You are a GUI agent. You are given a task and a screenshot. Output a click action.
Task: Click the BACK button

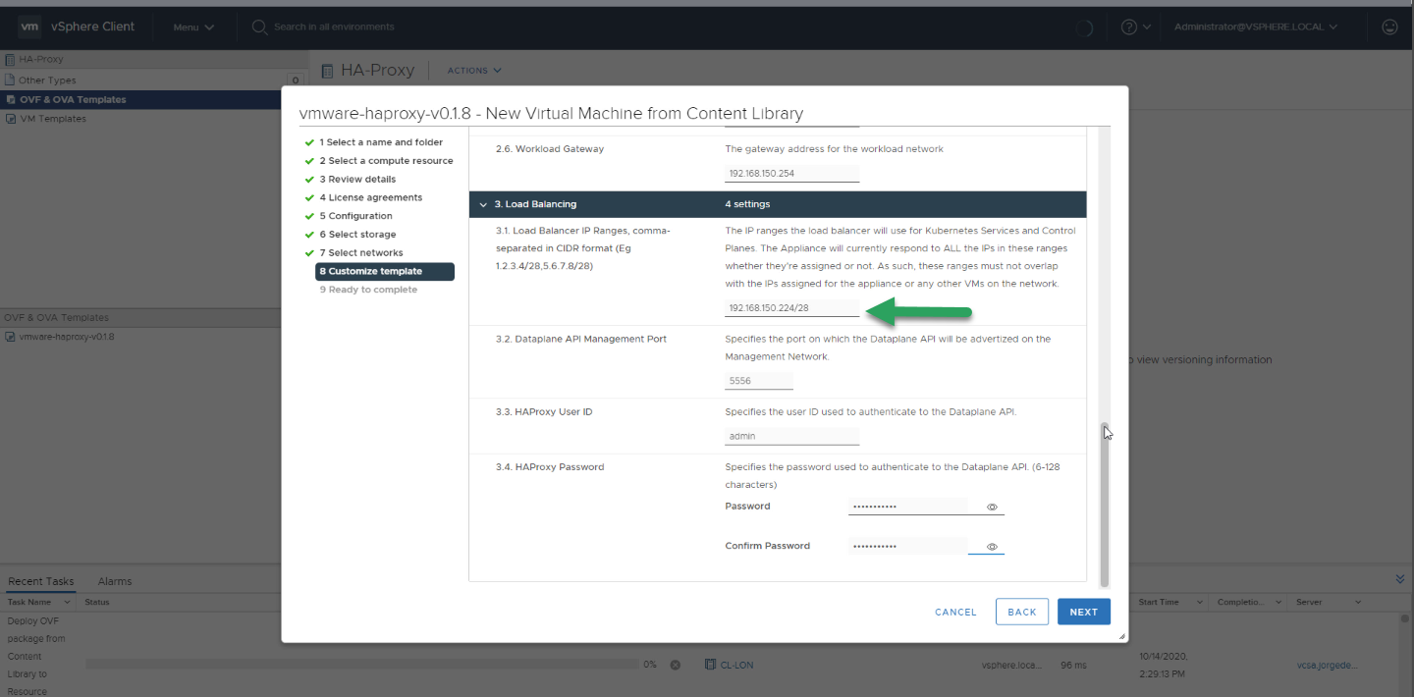(1022, 612)
